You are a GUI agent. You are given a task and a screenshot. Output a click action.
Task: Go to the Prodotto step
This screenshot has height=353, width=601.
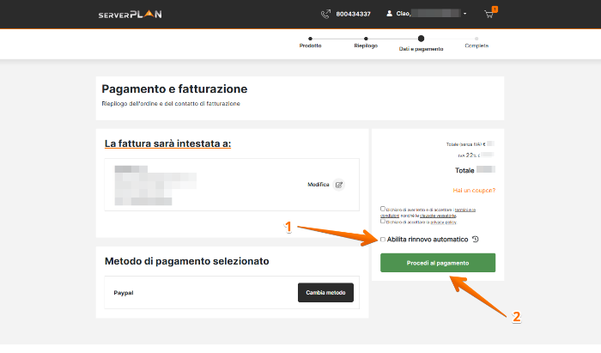pos(310,39)
